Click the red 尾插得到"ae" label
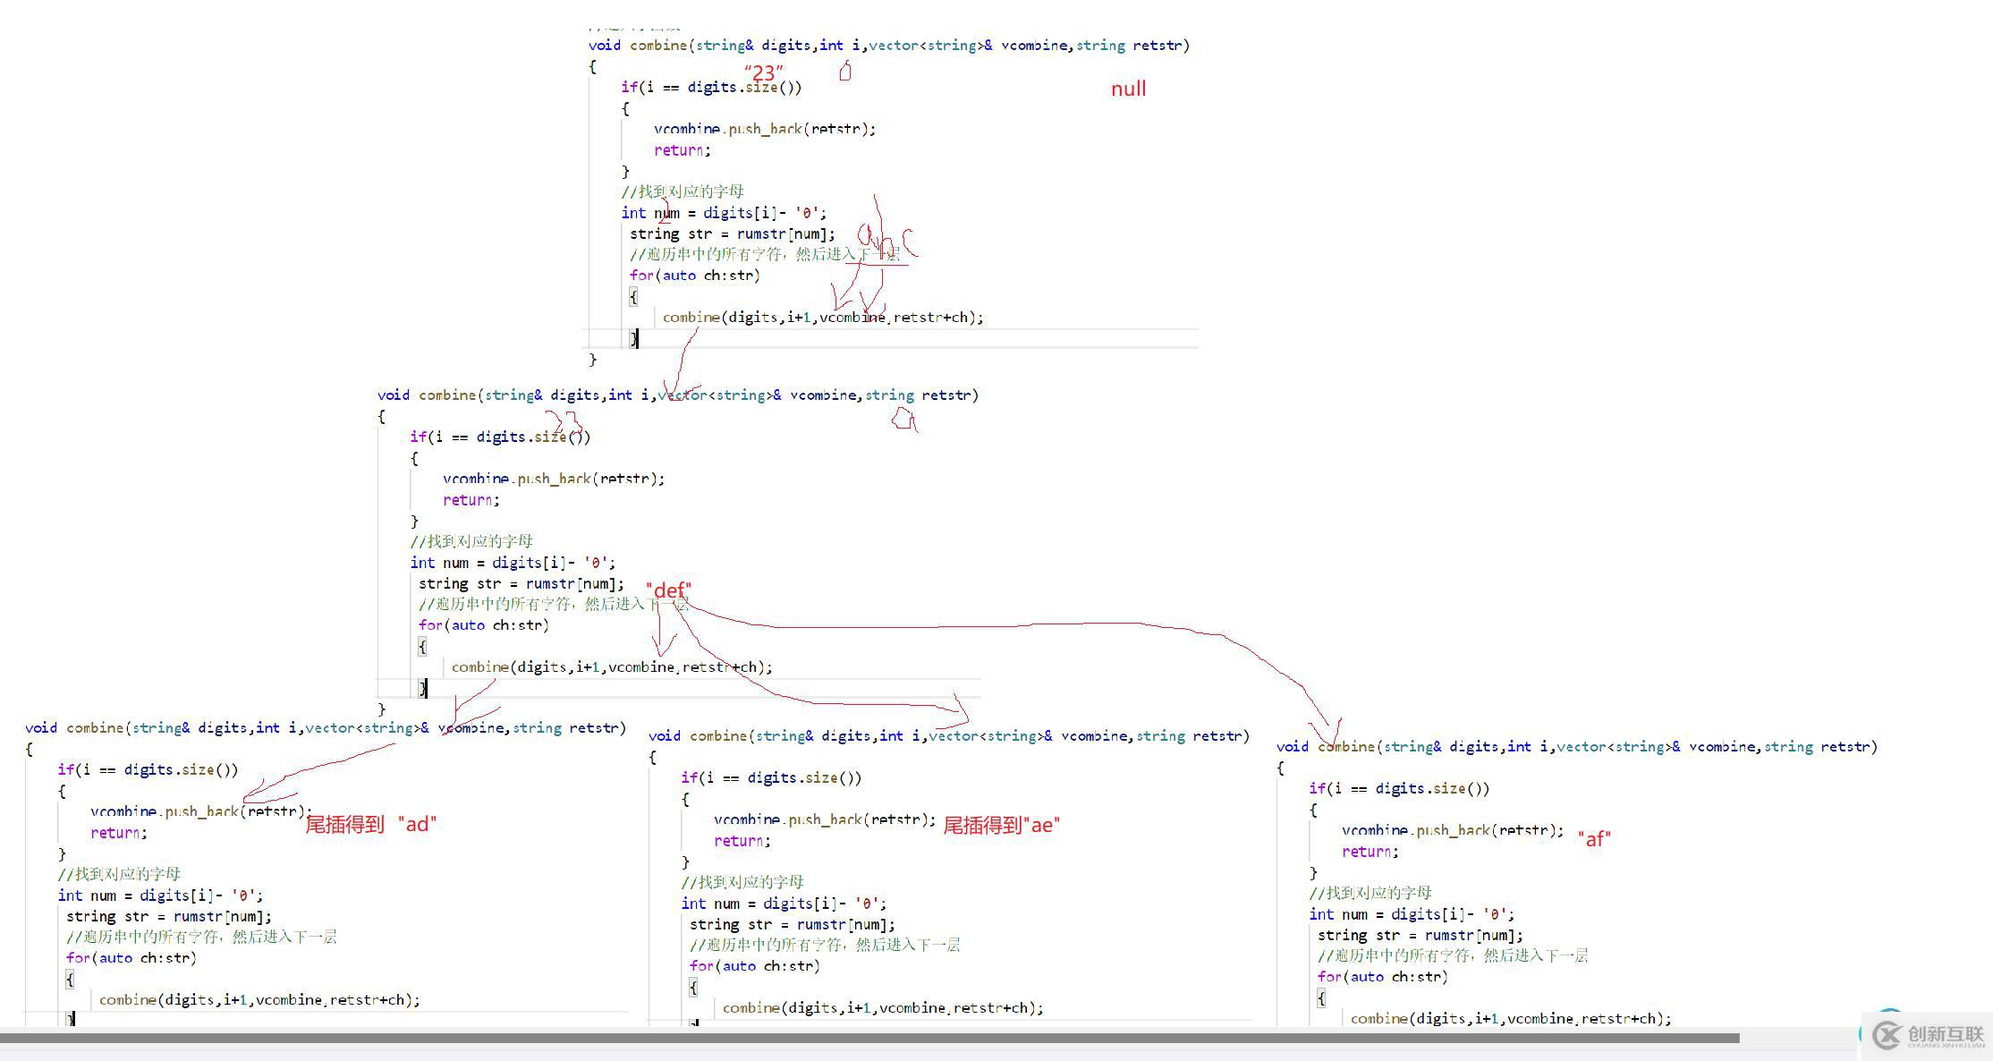This screenshot has width=1993, height=1061. pyautogui.click(x=1001, y=825)
